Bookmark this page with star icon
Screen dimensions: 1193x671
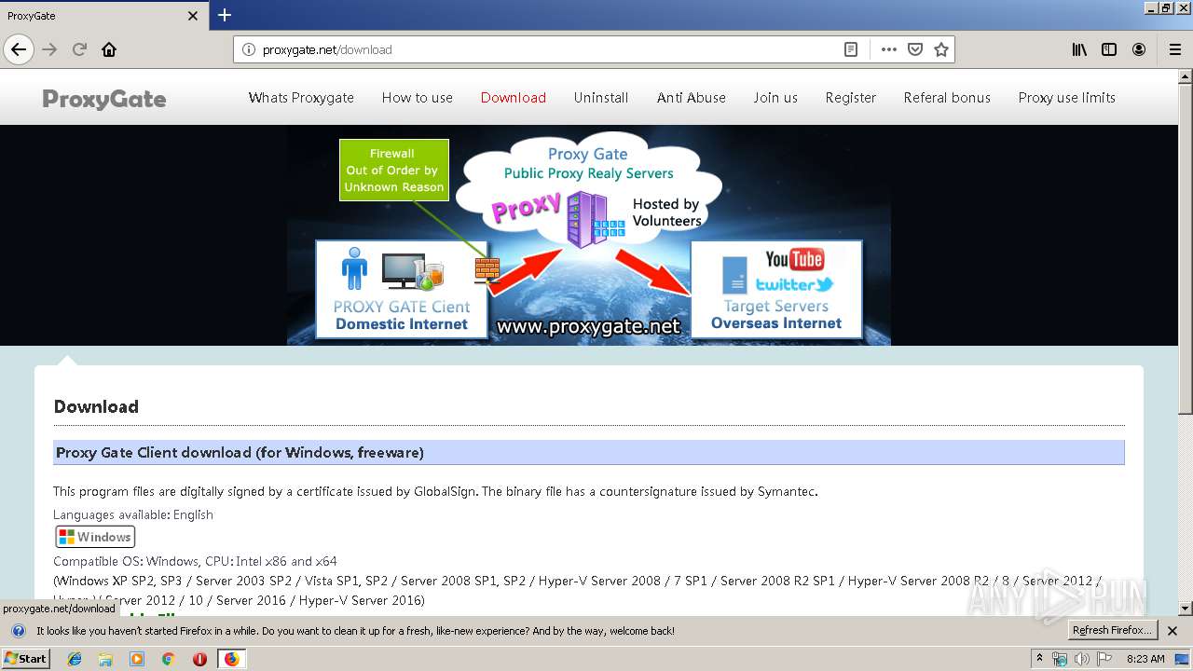click(941, 49)
